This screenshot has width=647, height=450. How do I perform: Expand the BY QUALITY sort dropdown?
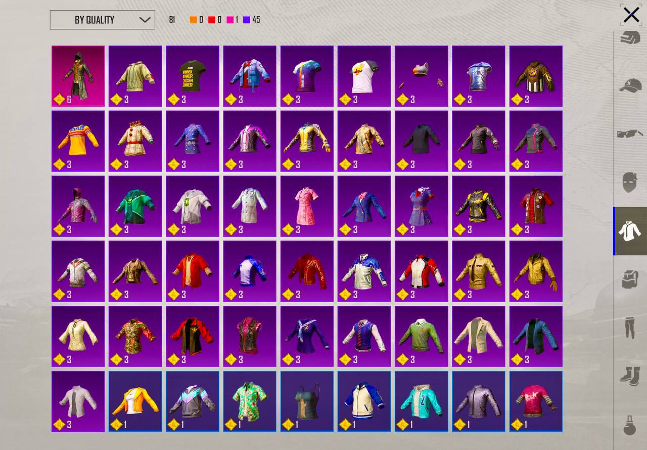[x=103, y=20]
